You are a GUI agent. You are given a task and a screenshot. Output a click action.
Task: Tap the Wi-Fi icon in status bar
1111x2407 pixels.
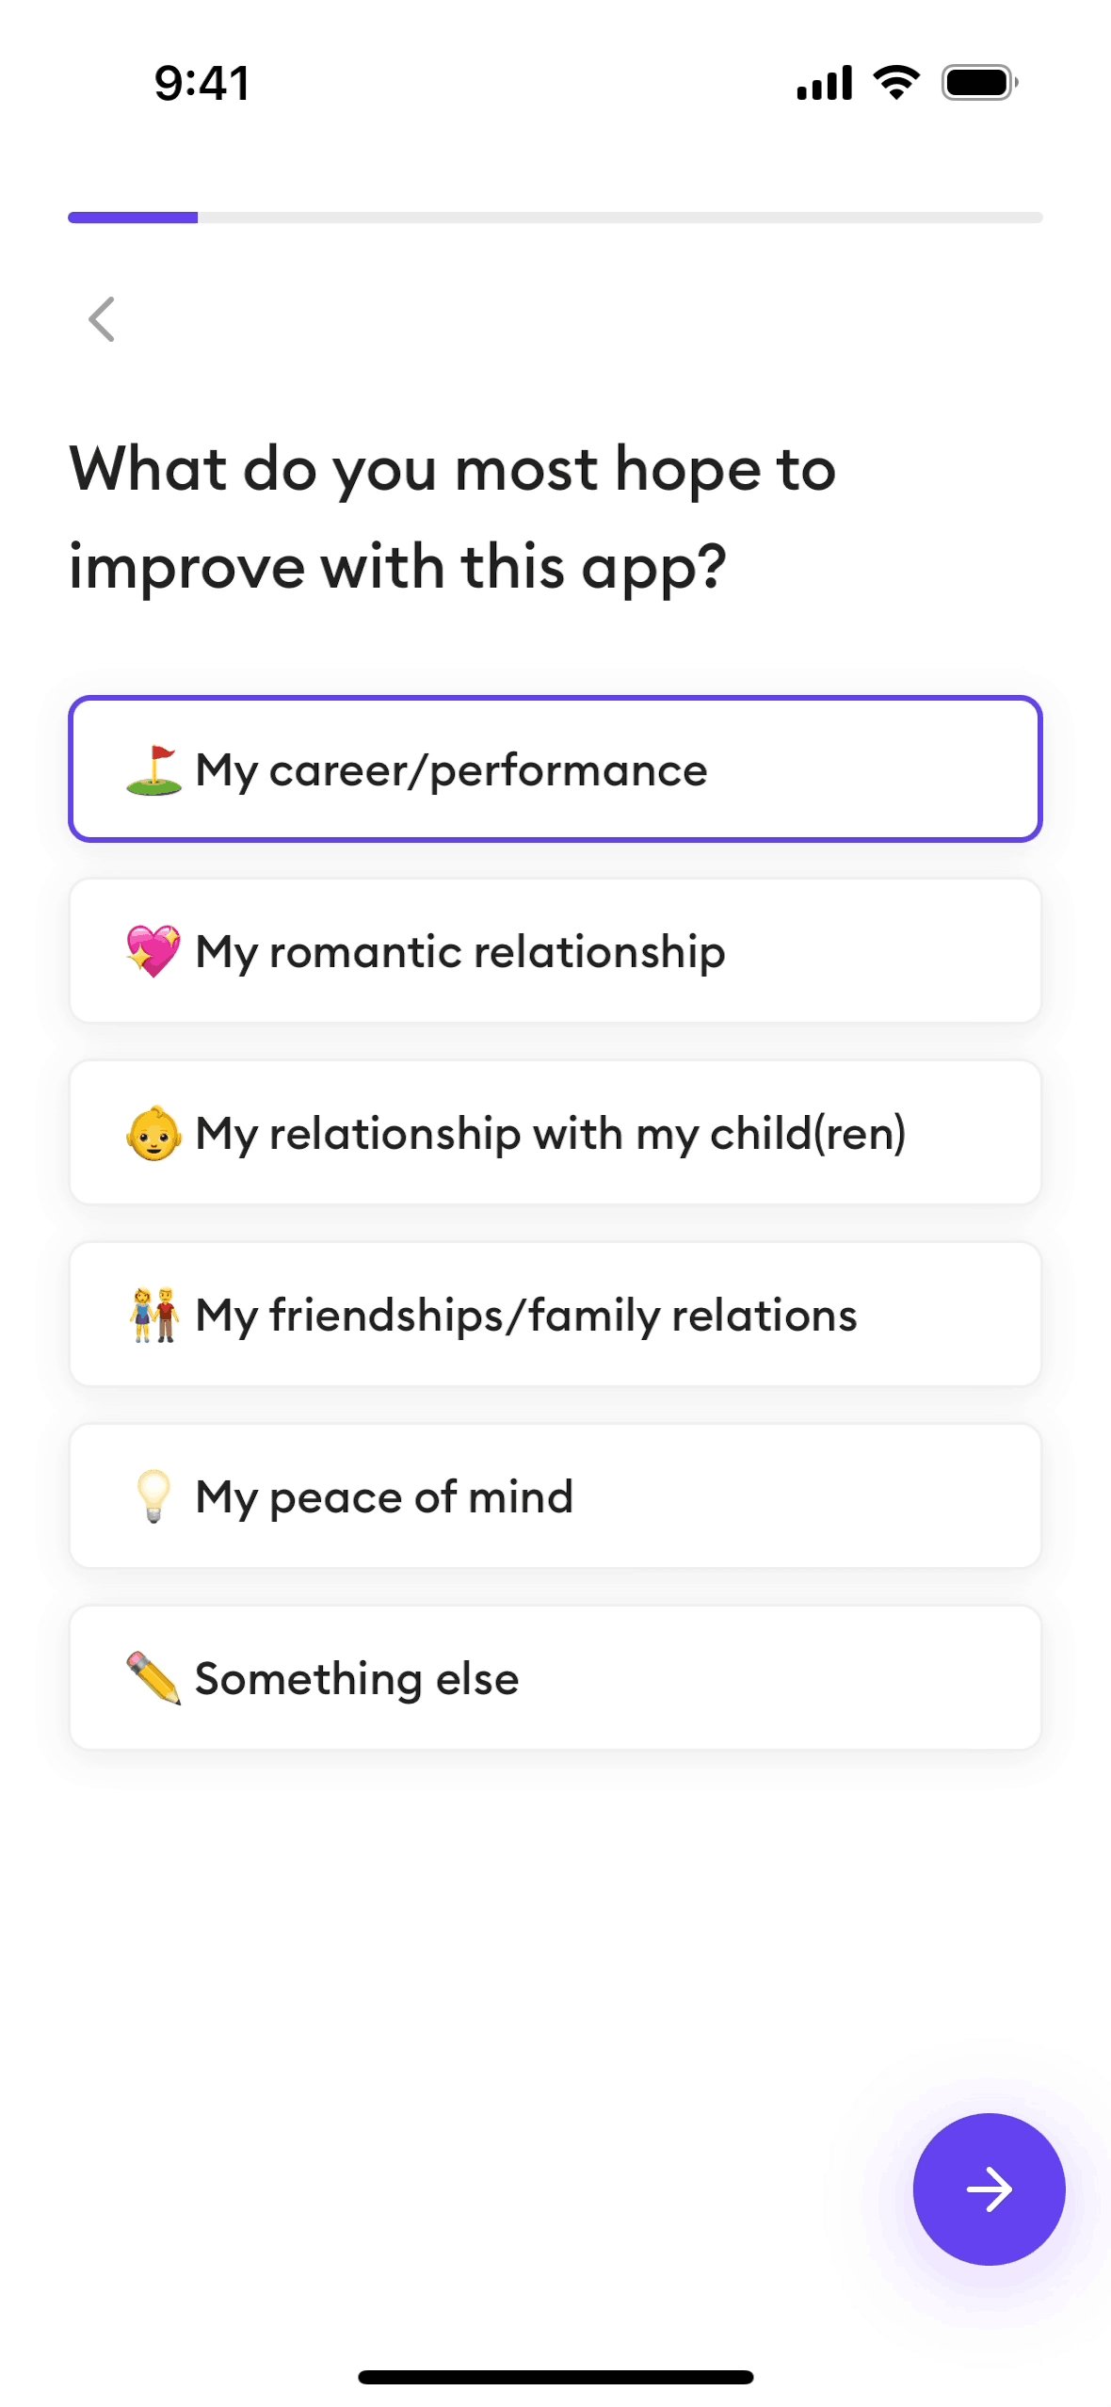point(896,83)
